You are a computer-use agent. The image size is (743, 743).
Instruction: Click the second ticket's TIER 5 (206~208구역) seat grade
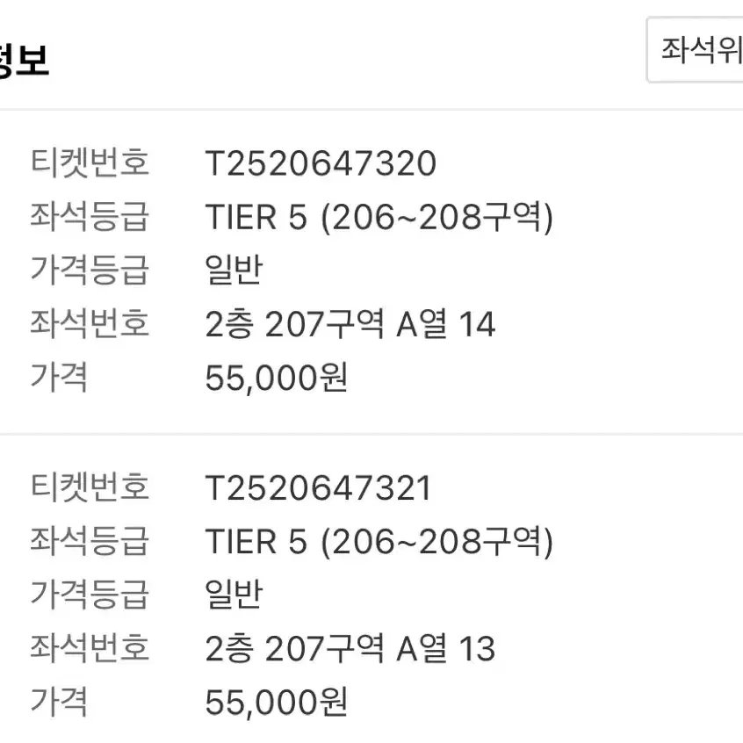(379, 542)
